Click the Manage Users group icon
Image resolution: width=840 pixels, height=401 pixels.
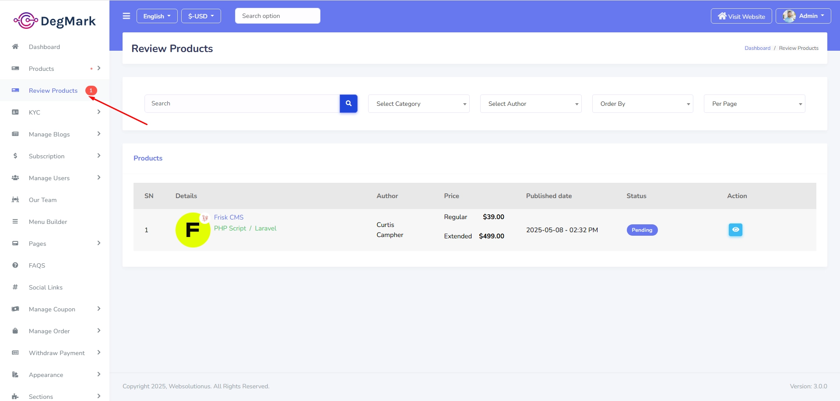pos(15,178)
